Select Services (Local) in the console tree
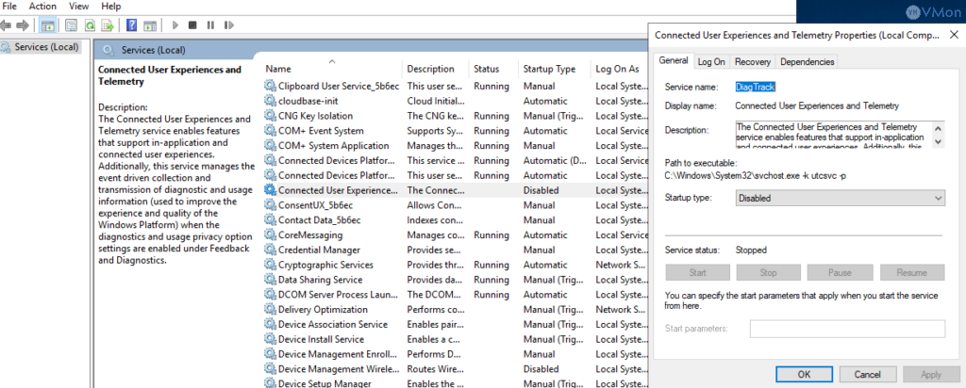The image size is (966, 388). point(40,46)
